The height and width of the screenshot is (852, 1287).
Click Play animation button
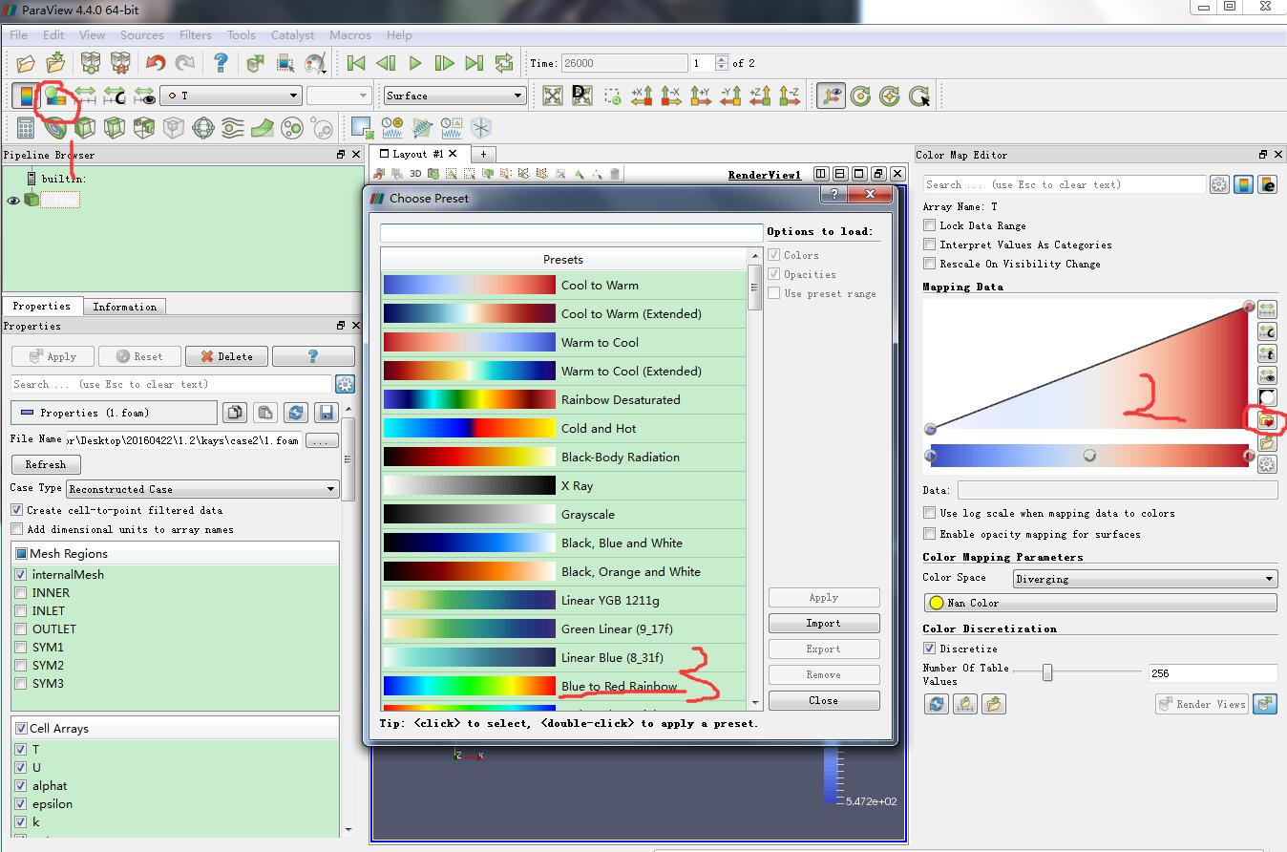[415, 63]
